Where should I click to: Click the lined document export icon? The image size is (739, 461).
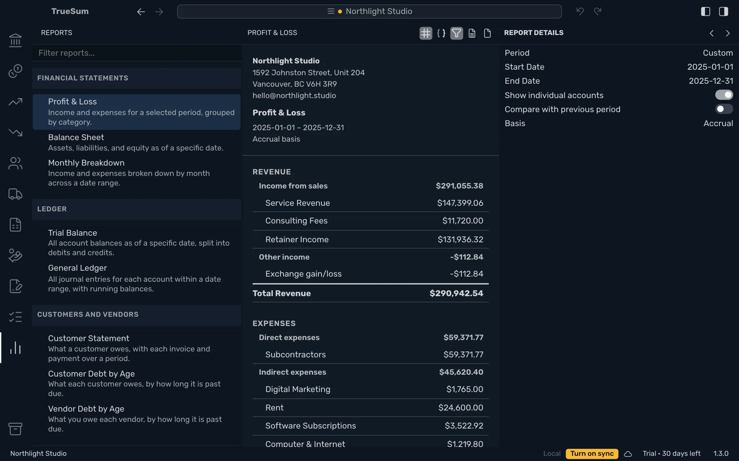[472, 33]
